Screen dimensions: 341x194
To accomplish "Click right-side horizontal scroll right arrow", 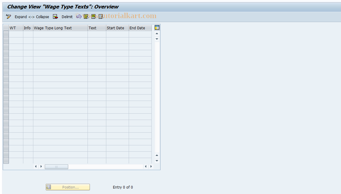I will pos(151,167).
